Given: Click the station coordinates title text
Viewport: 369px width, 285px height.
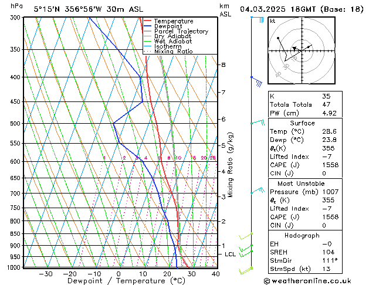Looking at the screenshot, I should pos(71,9).
